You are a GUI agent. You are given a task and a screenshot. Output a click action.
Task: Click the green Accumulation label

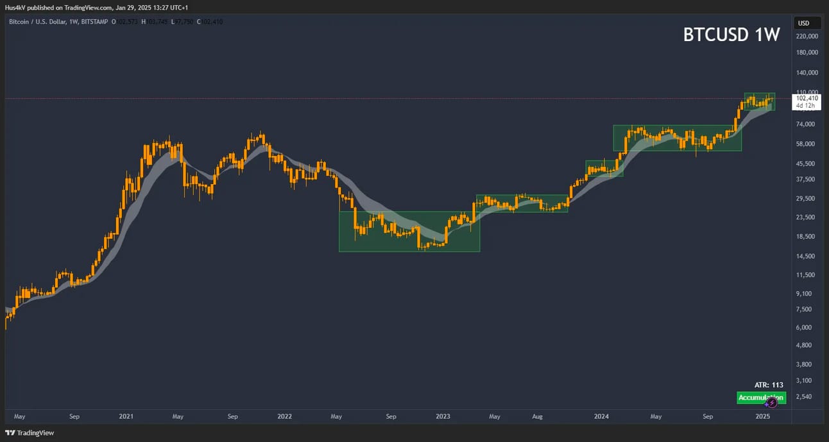click(x=761, y=398)
